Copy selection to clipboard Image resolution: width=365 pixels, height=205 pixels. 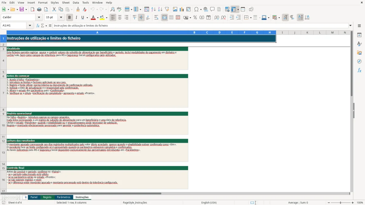(x=61, y=9)
